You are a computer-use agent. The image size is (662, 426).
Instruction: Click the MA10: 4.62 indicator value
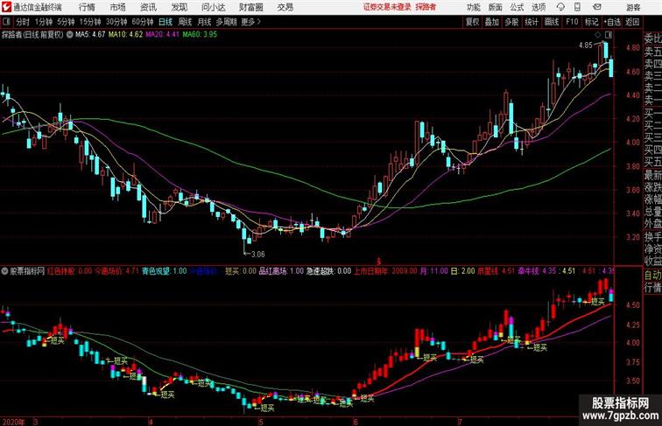[x=125, y=35]
